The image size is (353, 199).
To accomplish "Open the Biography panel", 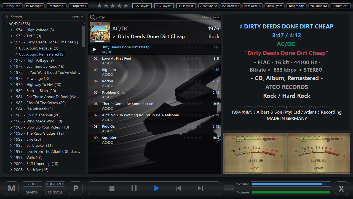I will pos(296,6).
